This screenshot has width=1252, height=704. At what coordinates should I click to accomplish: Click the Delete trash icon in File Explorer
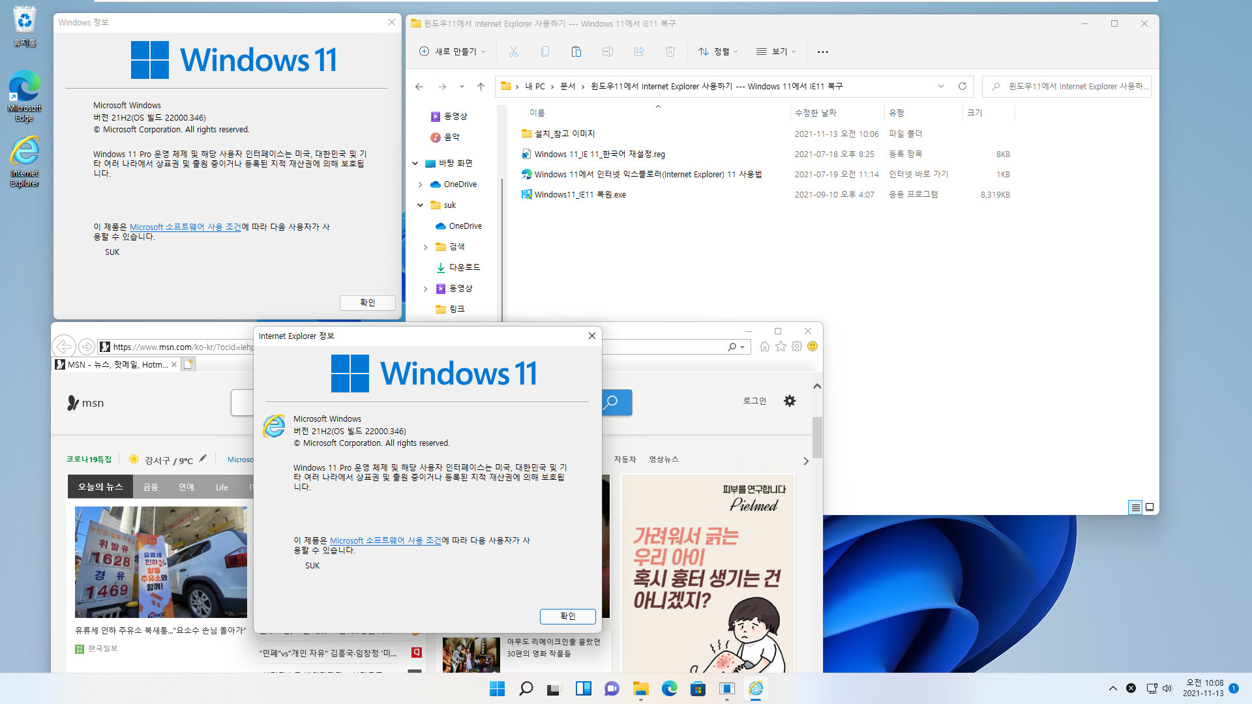[670, 51]
